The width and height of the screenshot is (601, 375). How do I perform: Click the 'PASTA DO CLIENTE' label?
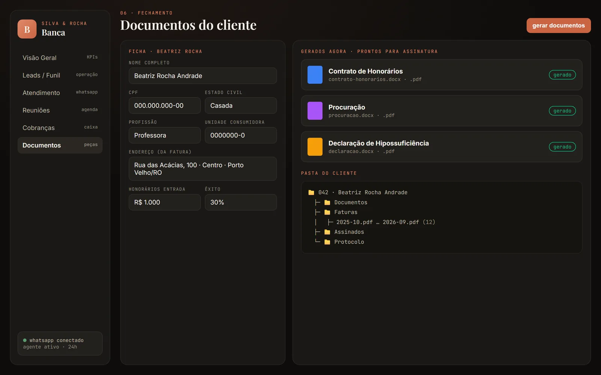(x=329, y=173)
